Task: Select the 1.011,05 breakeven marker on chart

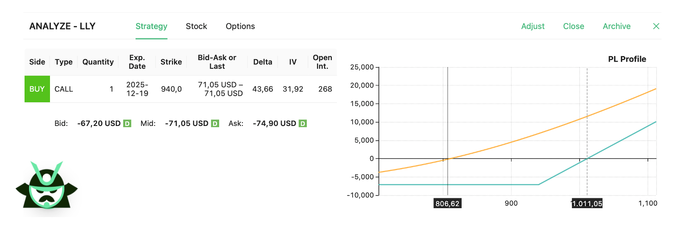Action: click(x=587, y=203)
